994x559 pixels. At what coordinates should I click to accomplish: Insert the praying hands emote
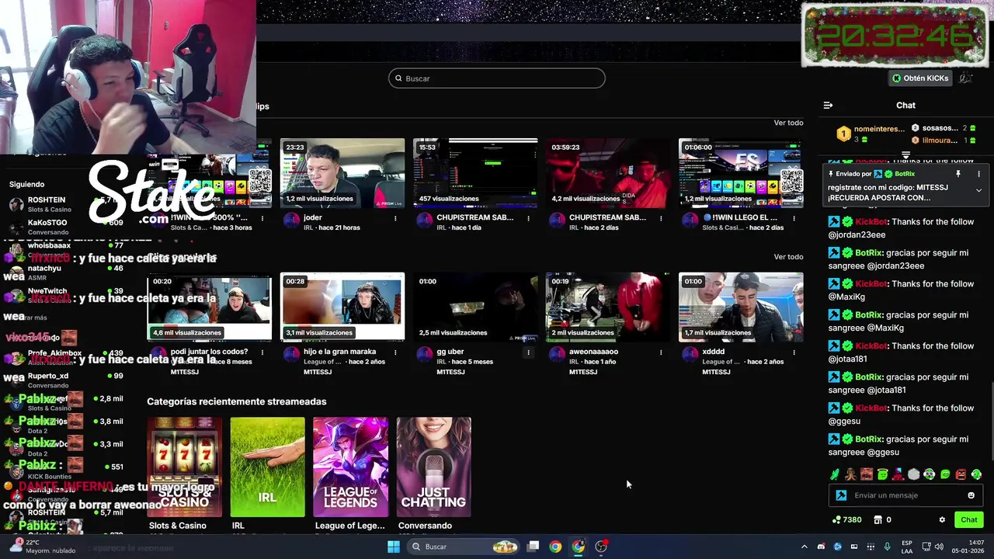point(850,474)
